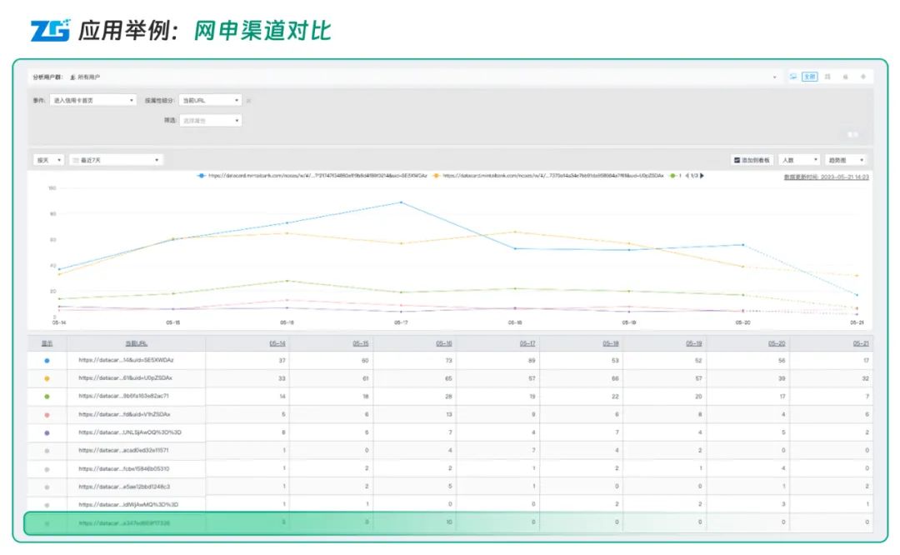
Task: Open the 筛选 filter selector
Action: point(209,120)
